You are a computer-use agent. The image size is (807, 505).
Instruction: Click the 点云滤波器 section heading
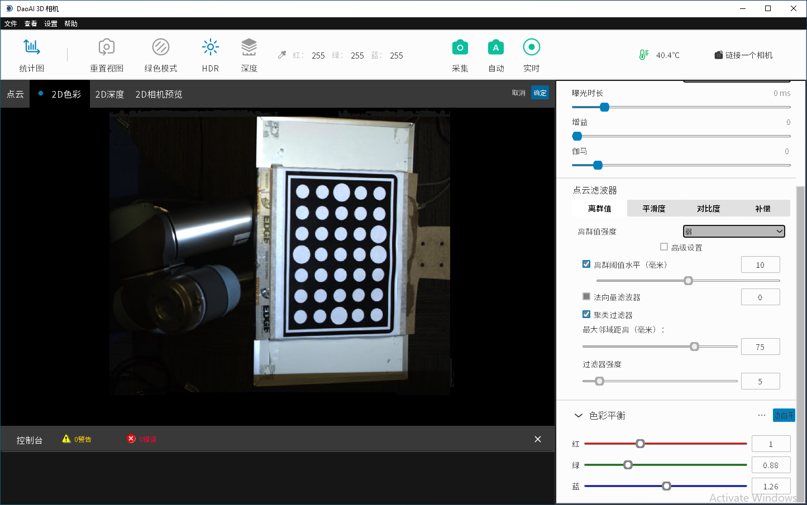(x=595, y=190)
